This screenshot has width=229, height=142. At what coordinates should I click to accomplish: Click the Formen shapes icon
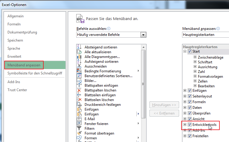(79, 138)
